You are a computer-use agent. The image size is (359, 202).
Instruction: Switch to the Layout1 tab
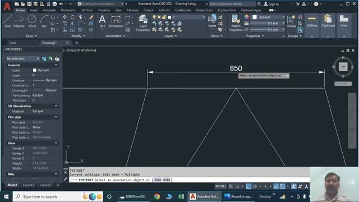(28, 185)
